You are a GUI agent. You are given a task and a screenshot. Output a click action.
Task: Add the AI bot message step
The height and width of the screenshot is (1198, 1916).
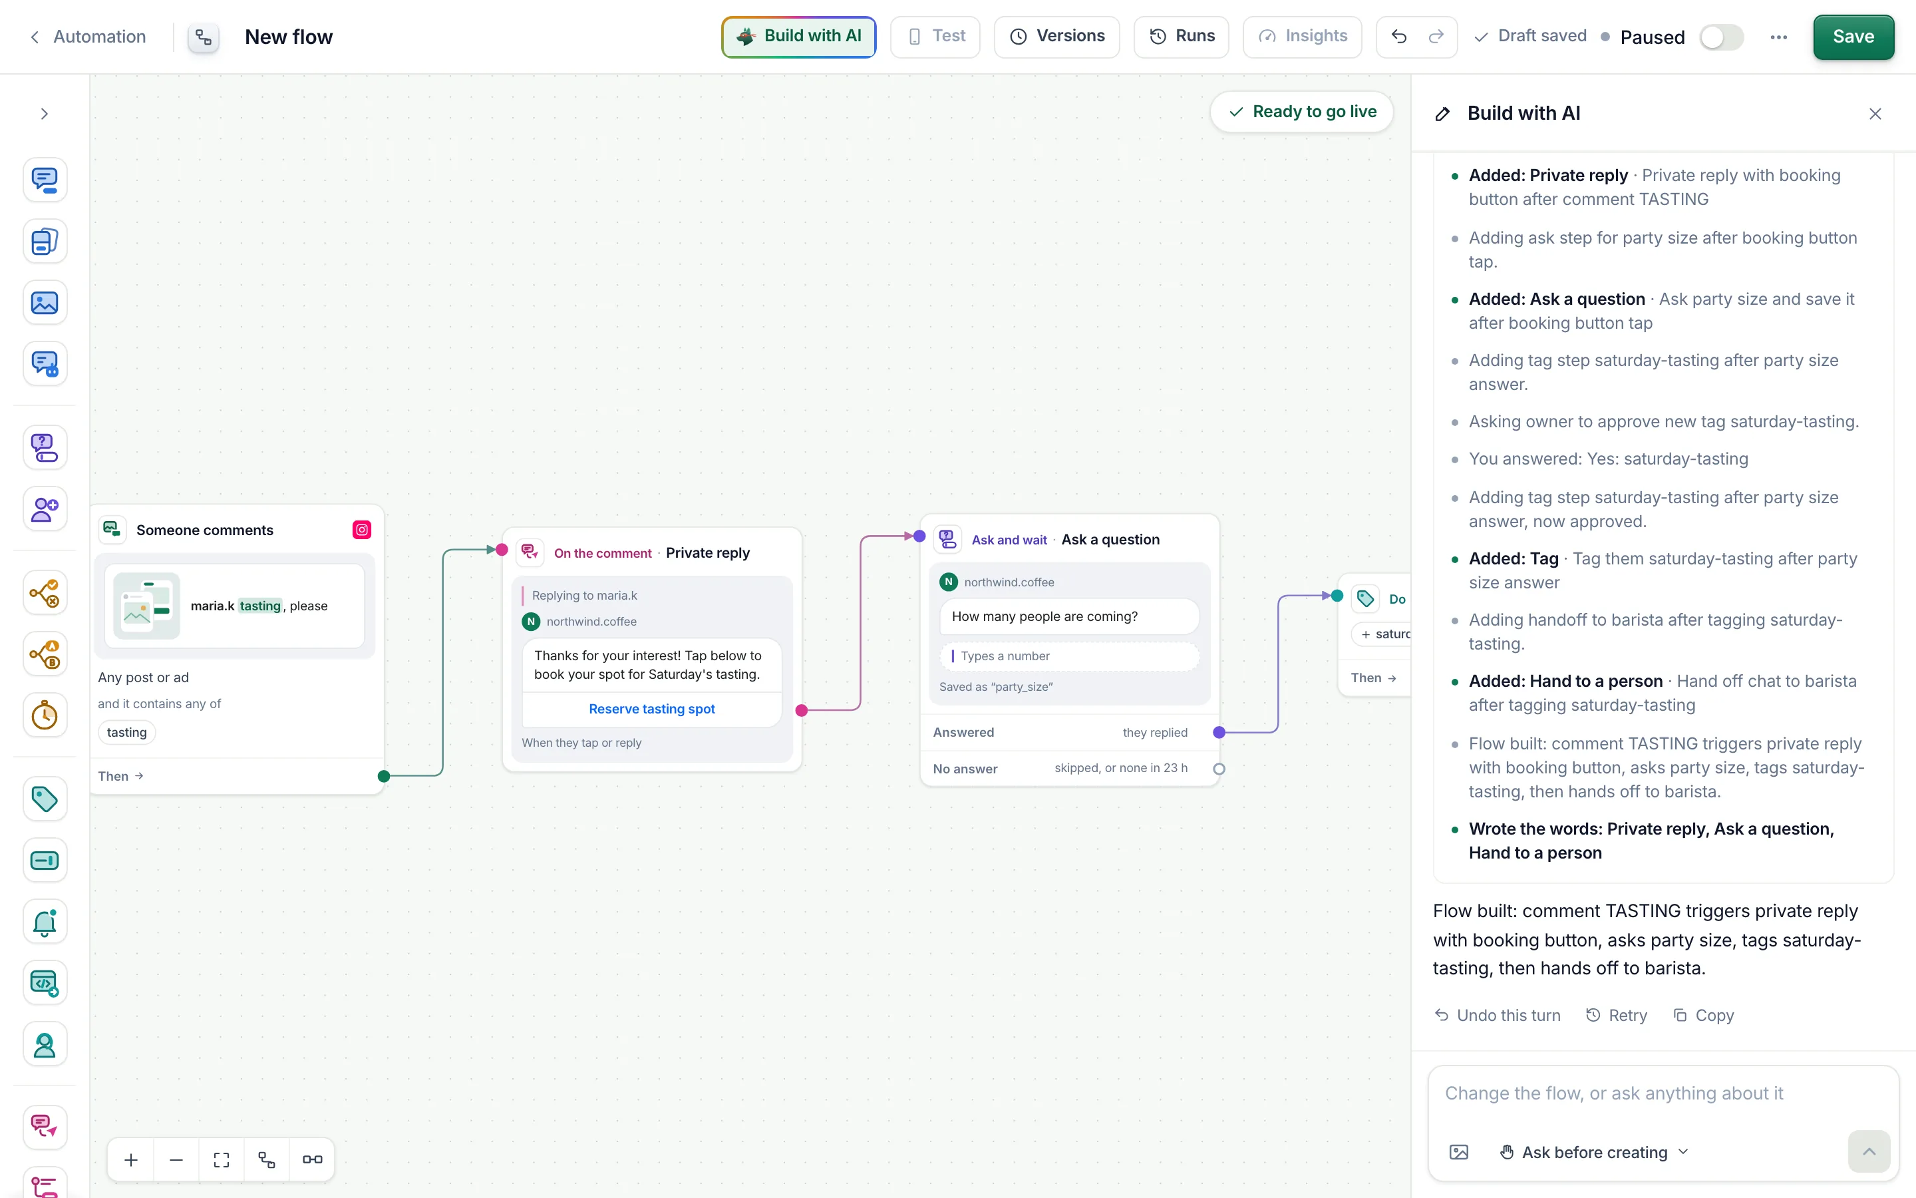click(x=45, y=363)
